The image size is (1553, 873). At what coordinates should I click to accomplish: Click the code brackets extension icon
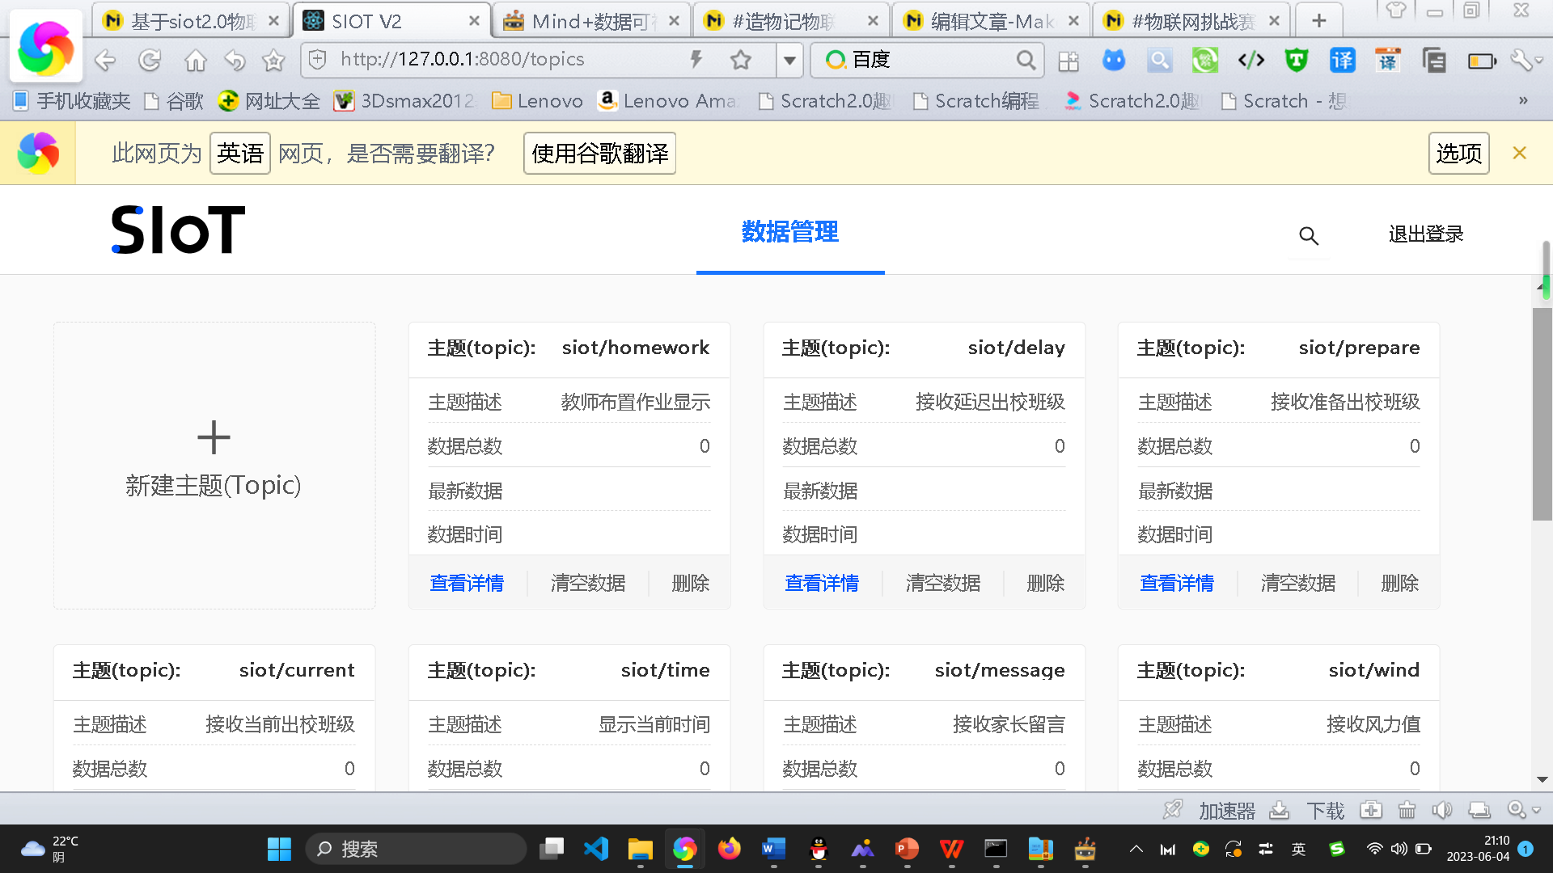[x=1250, y=60]
